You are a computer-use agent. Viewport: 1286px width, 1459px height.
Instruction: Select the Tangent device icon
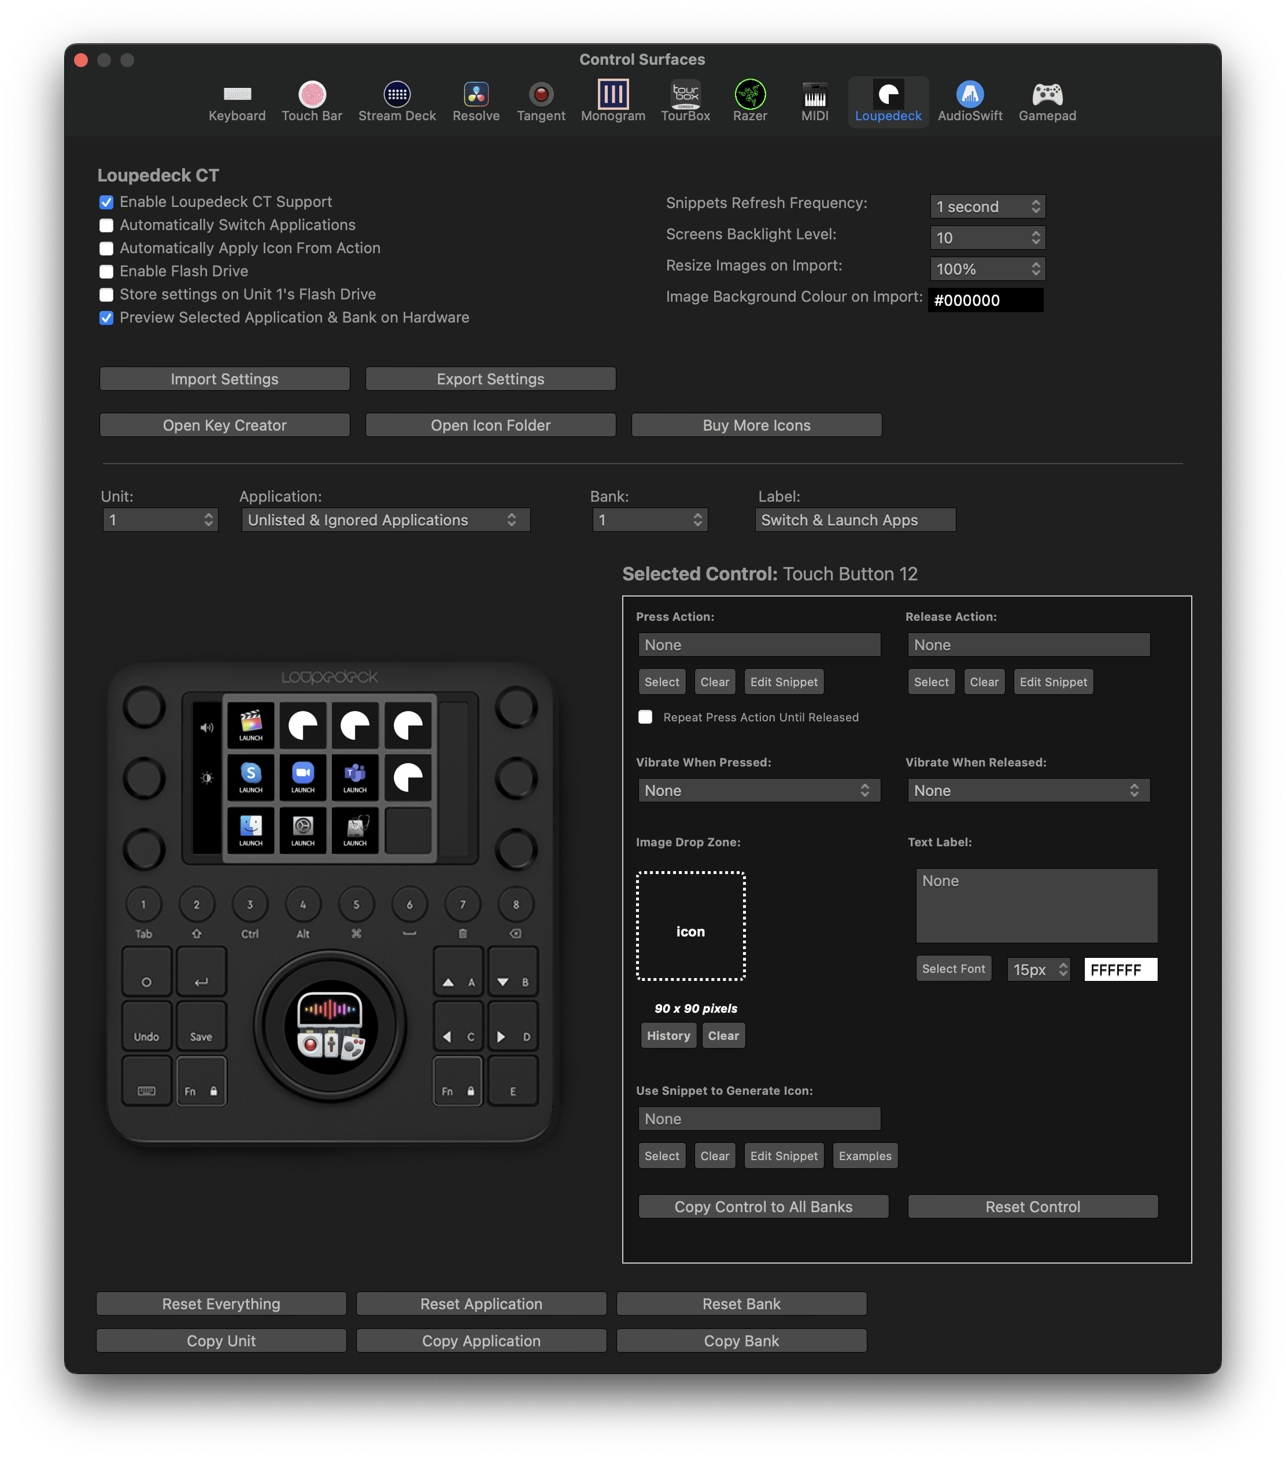click(x=541, y=100)
